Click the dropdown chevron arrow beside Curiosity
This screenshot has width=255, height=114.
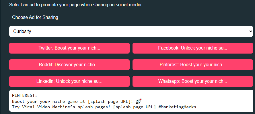251,31
